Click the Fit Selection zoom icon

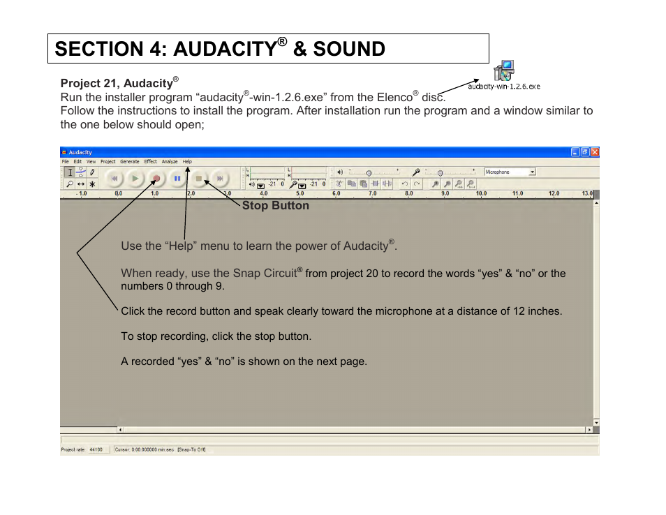tap(459, 184)
